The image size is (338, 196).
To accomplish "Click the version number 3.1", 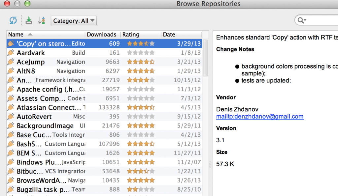I will tap(220, 140).
